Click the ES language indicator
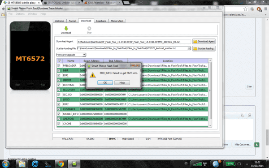 tap(186, 164)
